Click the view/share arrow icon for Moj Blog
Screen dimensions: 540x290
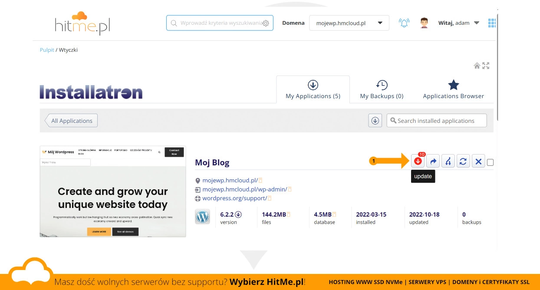433,161
